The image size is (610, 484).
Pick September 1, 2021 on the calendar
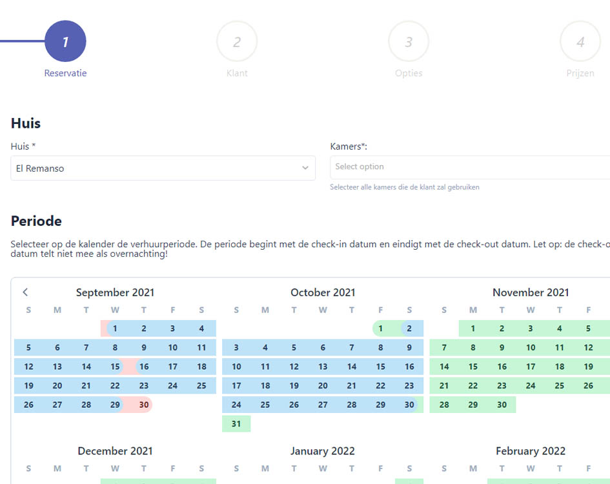tap(115, 328)
